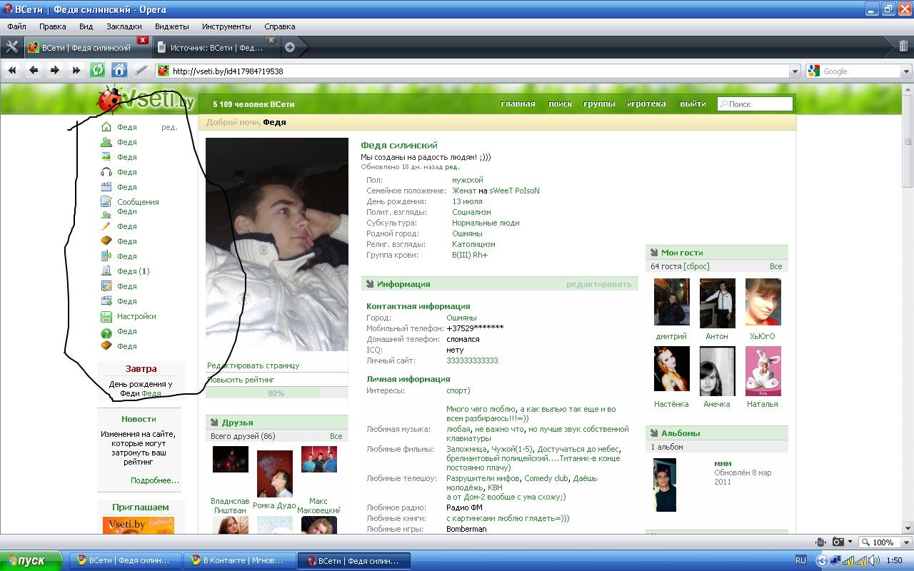Open the Закладки menu
Screen dimensions: 914x571
[x=124, y=26]
